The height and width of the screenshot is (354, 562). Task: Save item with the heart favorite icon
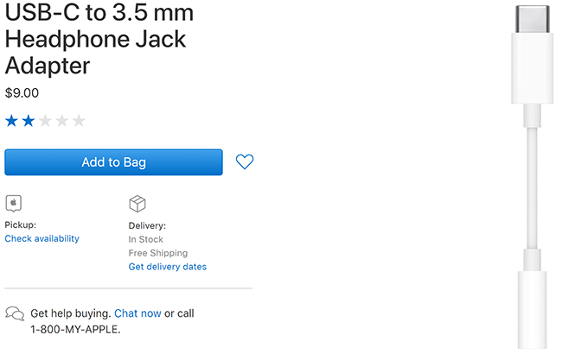pos(245,161)
